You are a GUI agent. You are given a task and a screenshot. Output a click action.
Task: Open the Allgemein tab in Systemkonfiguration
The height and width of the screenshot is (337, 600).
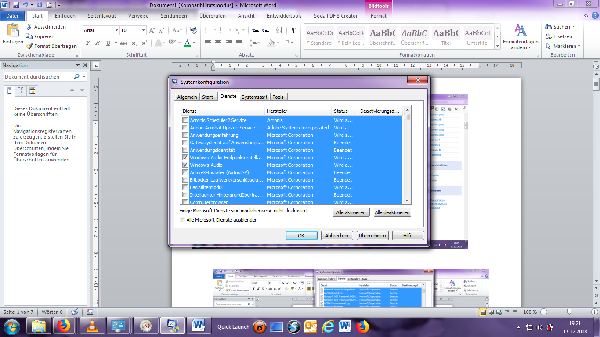(x=187, y=97)
